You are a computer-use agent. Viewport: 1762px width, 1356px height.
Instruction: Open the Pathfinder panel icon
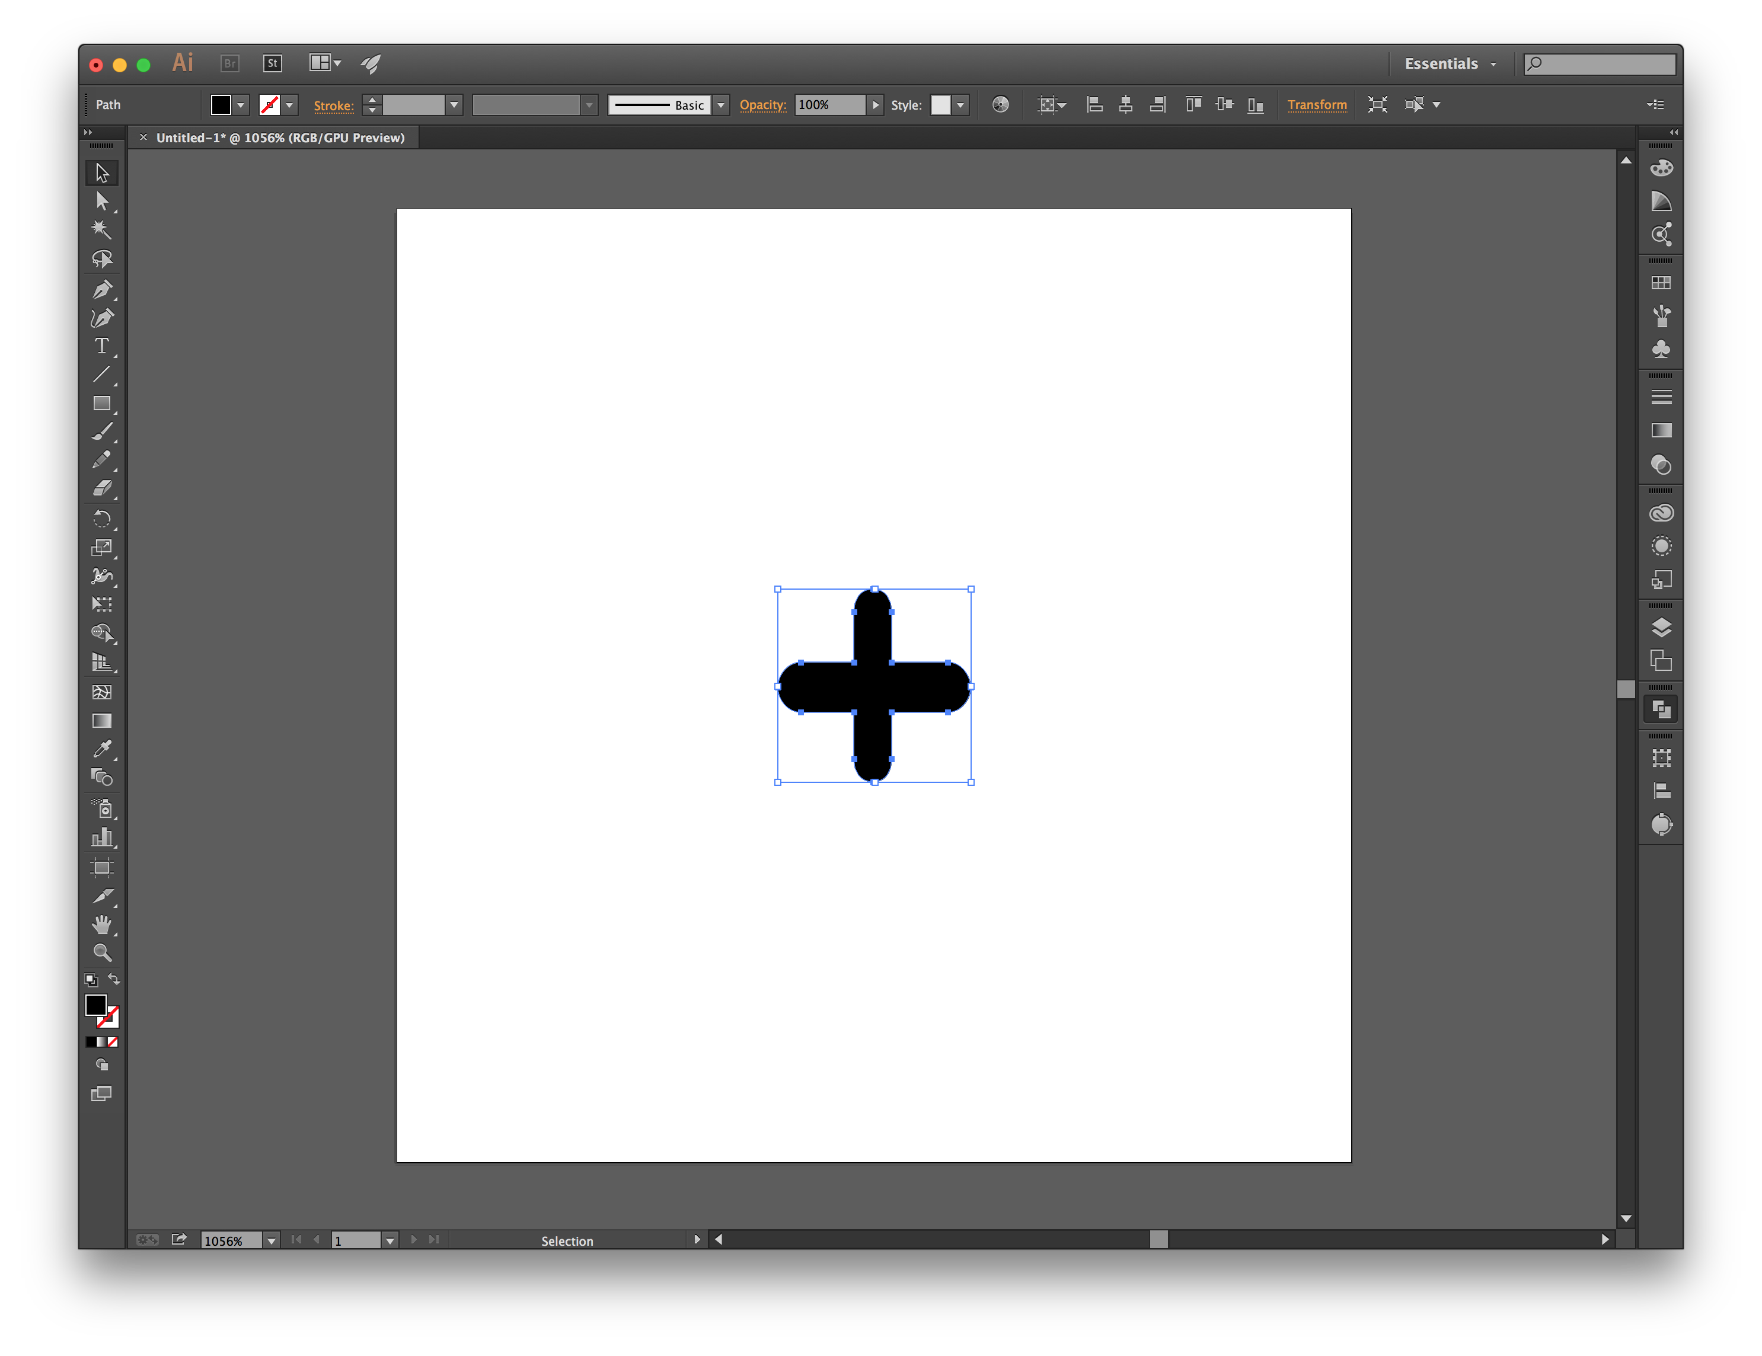point(1661,710)
